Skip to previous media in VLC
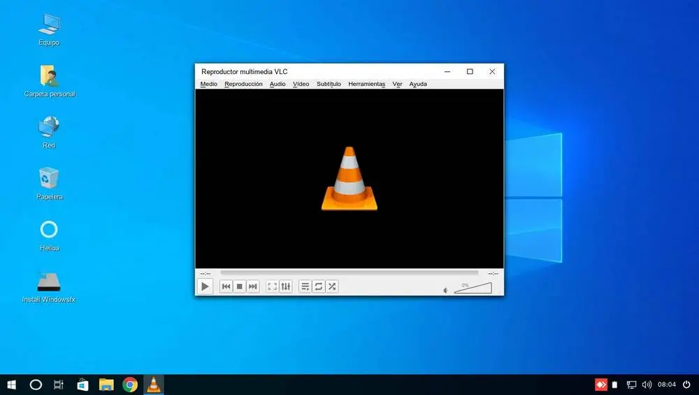 226,286
